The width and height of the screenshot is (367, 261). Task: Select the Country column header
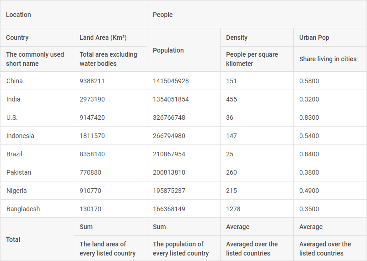click(x=37, y=37)
